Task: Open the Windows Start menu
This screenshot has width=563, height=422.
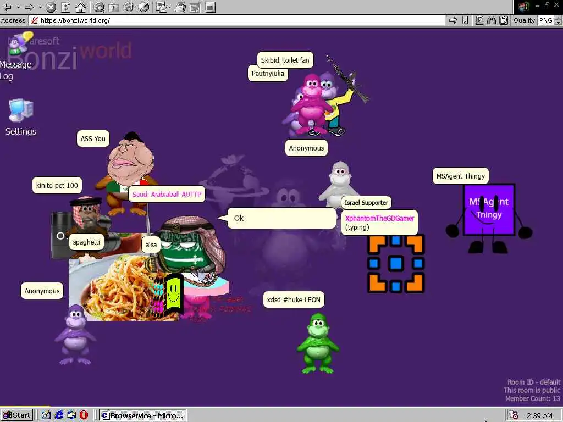Action: coord(17,415)
